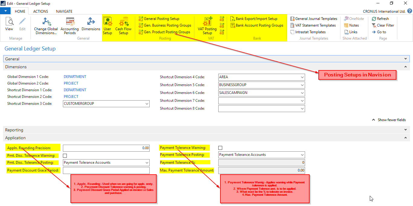Expand the General FastTab
Image resolution: width=413 pixels, height=206 pixels.
click(x=406, y=59)
